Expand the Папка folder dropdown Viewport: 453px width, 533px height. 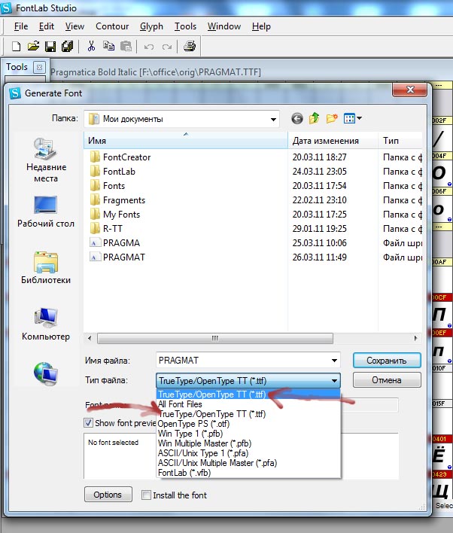[273, 119]
